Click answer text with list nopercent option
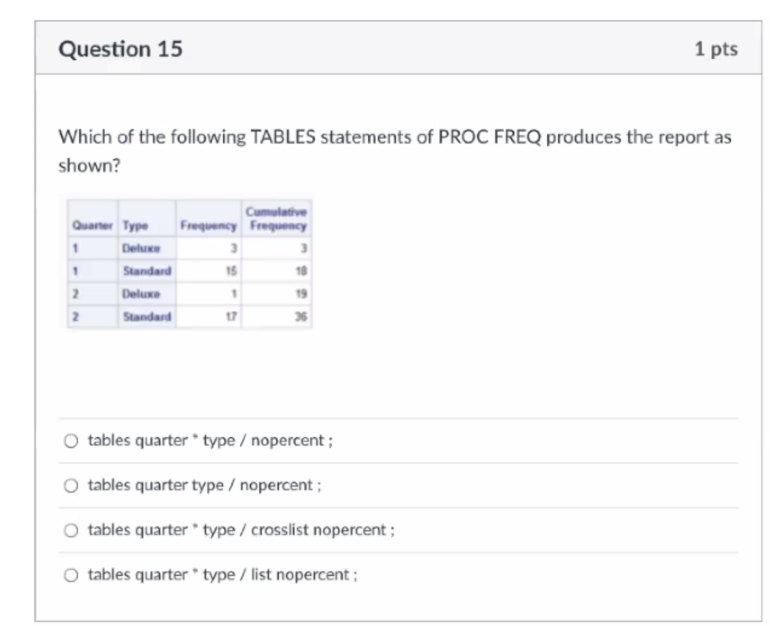 pyautogui.click(x=223, y=575)
